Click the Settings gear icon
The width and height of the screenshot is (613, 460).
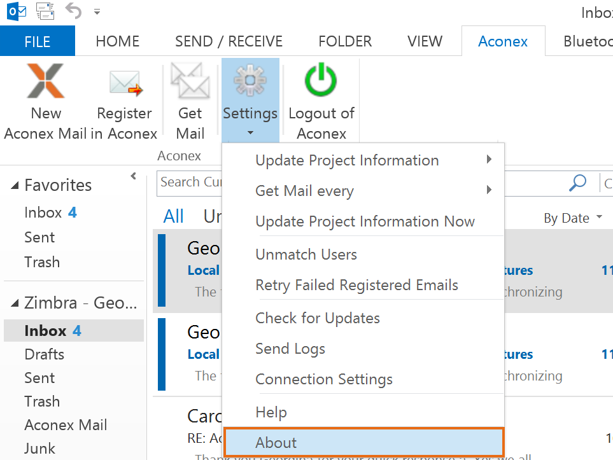250,80
